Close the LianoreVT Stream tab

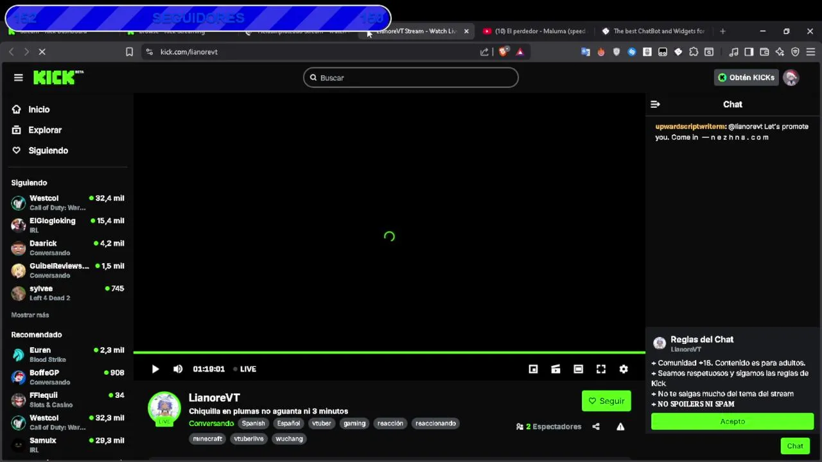point(466,31)
